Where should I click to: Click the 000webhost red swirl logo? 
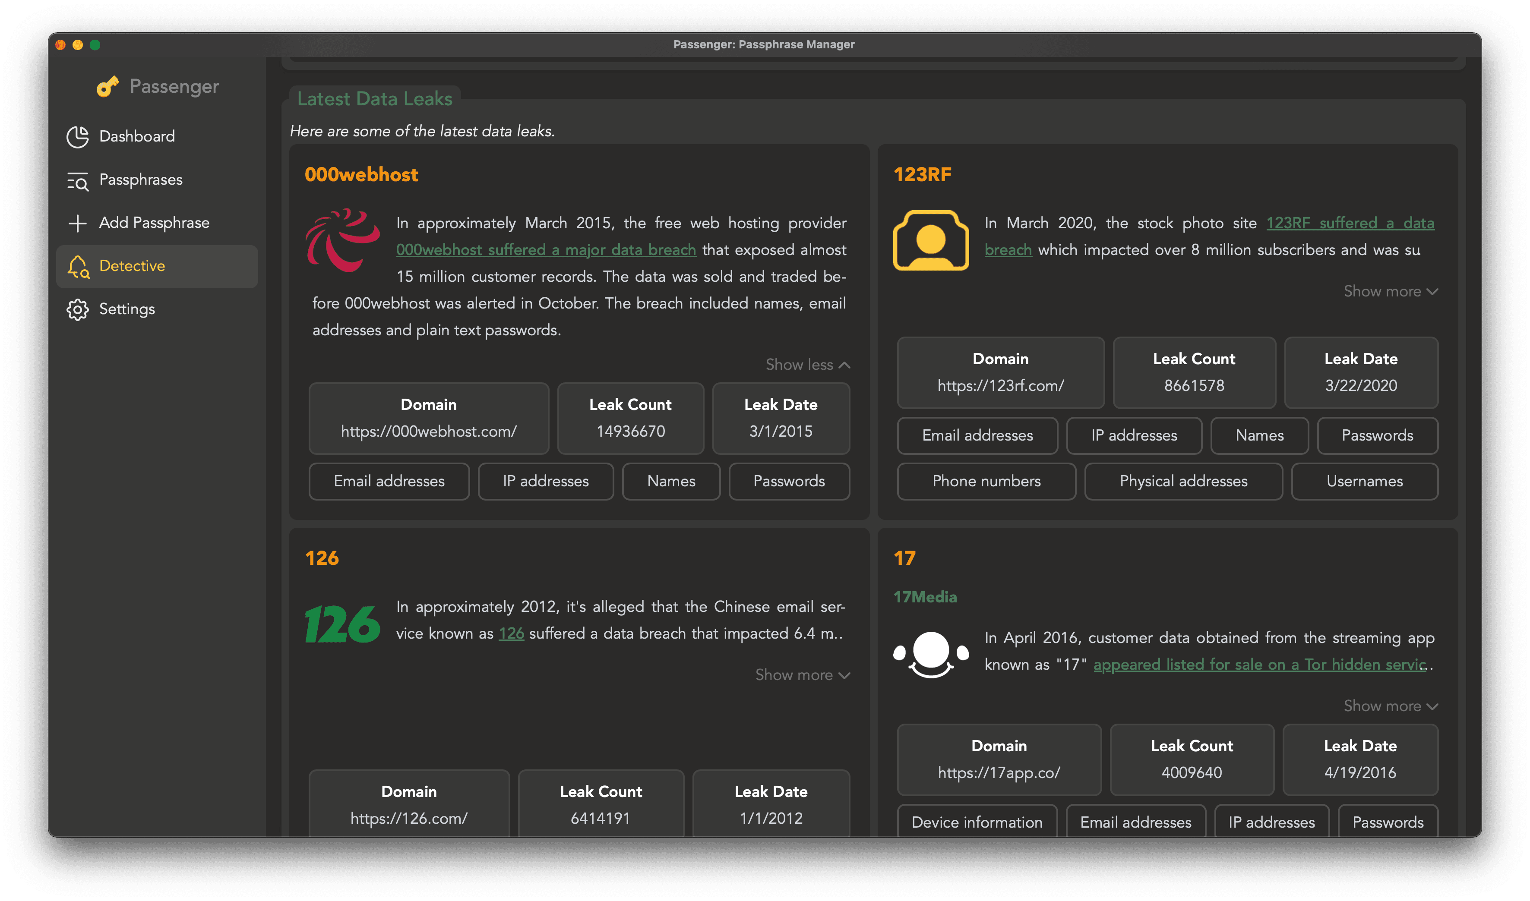click(342, 240)
